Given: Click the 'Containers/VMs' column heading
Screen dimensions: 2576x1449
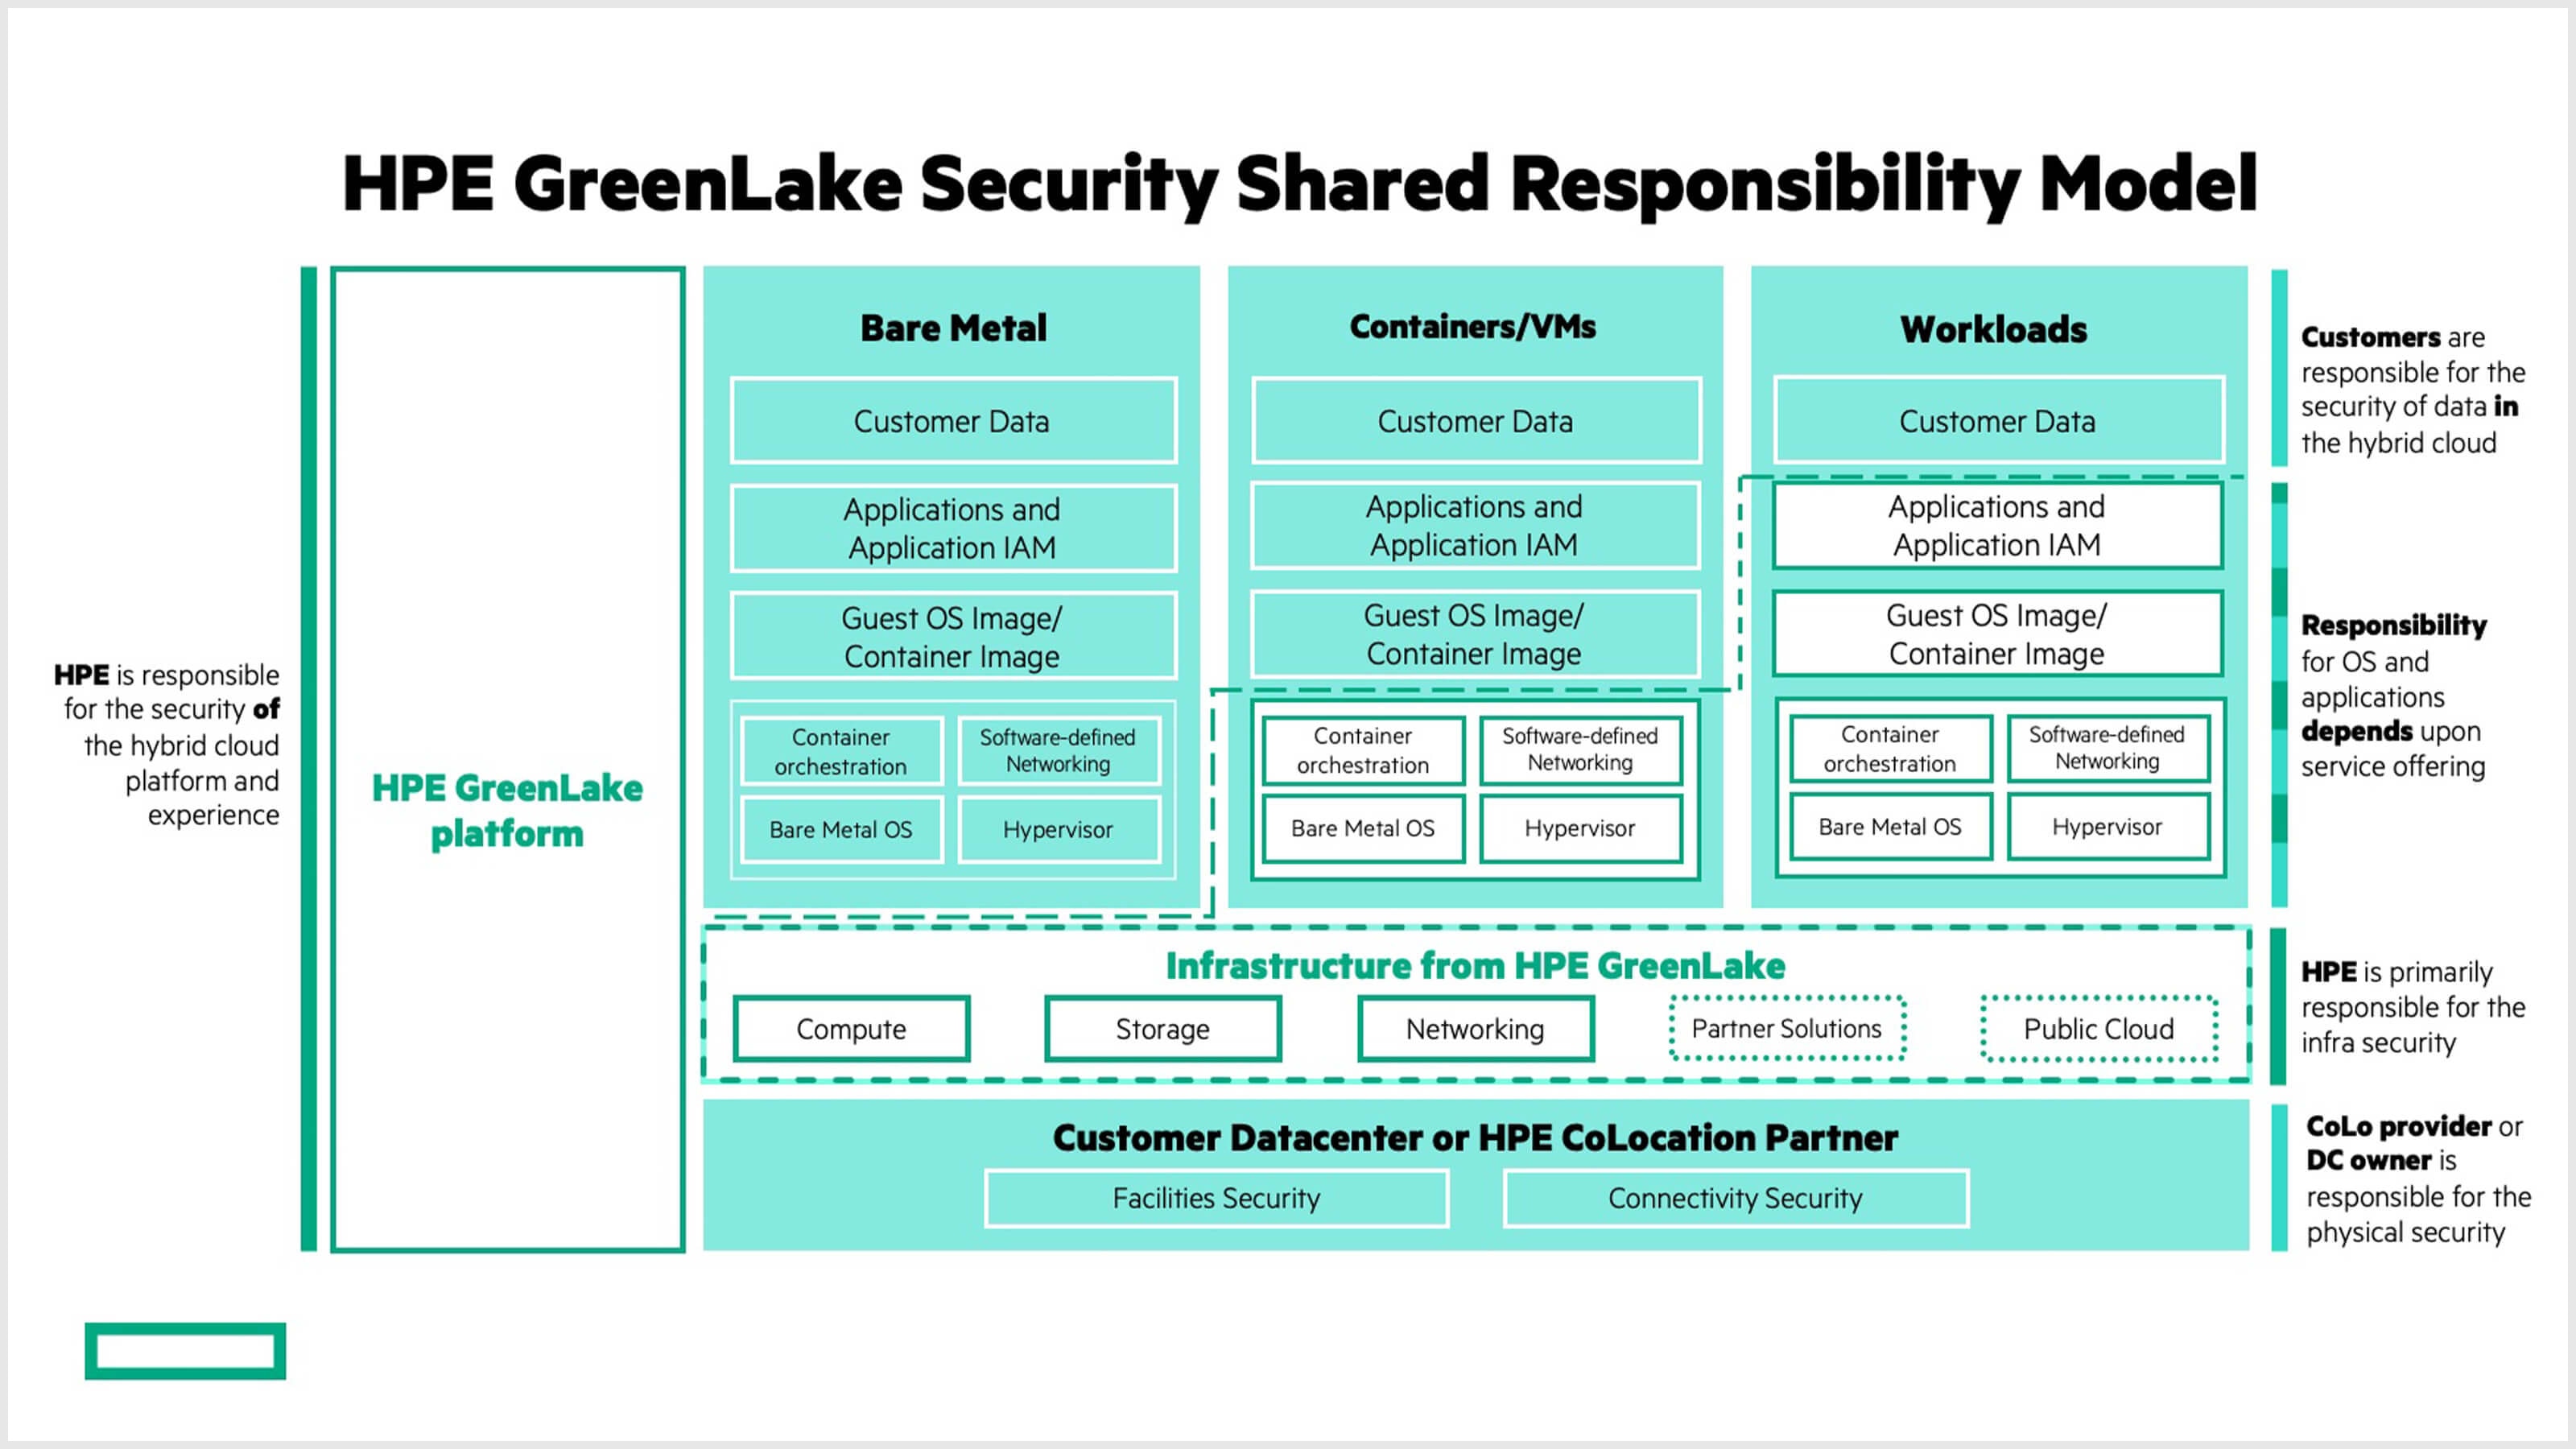Looking at the screenshot, I should tap(1473, 326).
